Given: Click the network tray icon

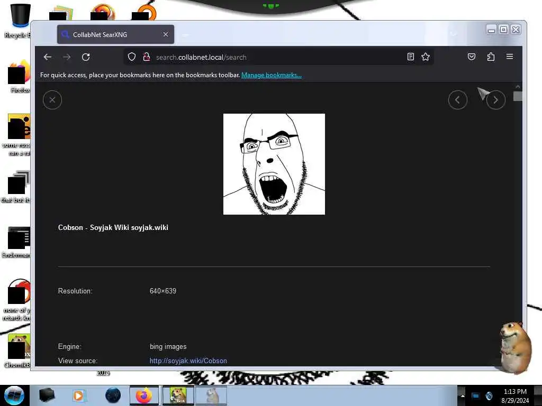Looking at the screenshot, I should (475, 395).
